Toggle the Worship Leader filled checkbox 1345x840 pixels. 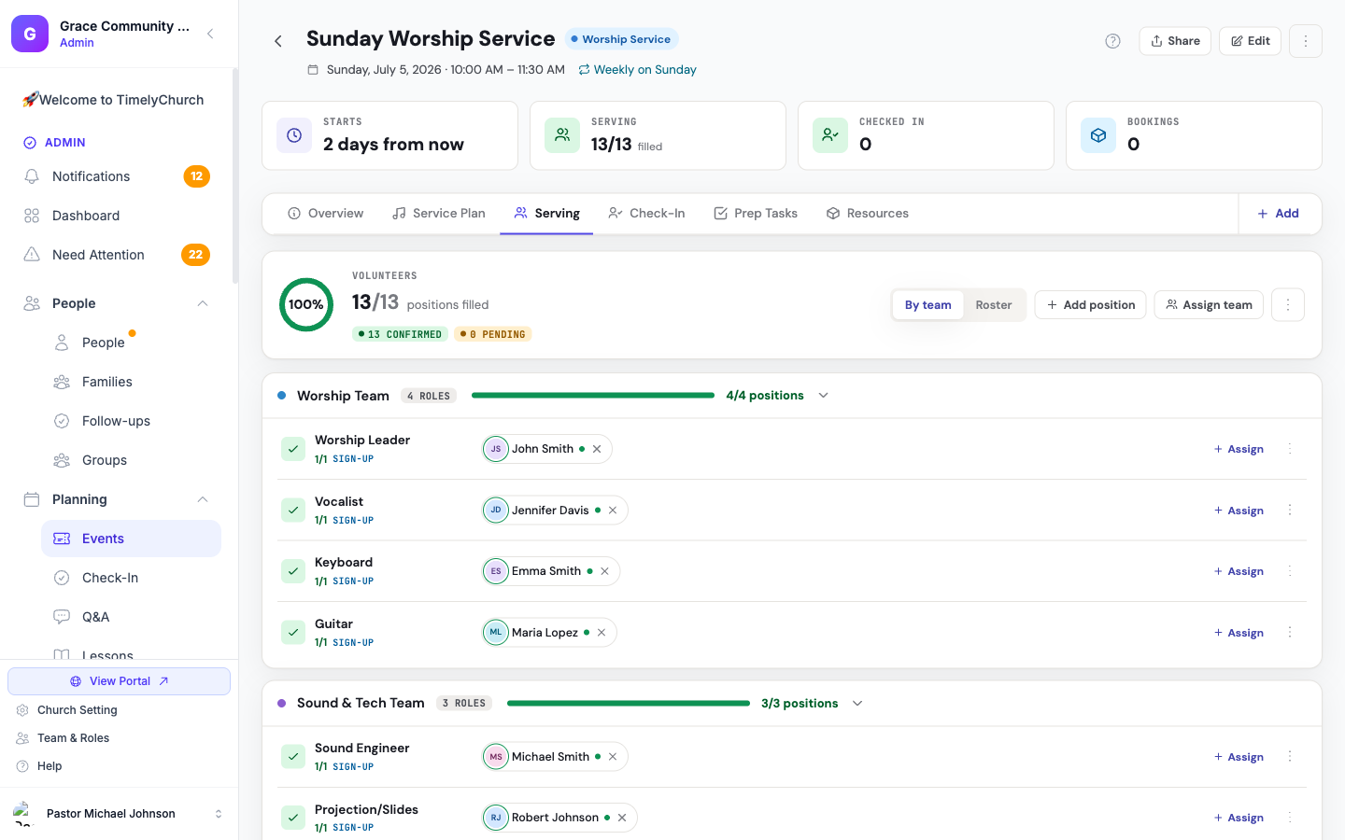point(293,449)
